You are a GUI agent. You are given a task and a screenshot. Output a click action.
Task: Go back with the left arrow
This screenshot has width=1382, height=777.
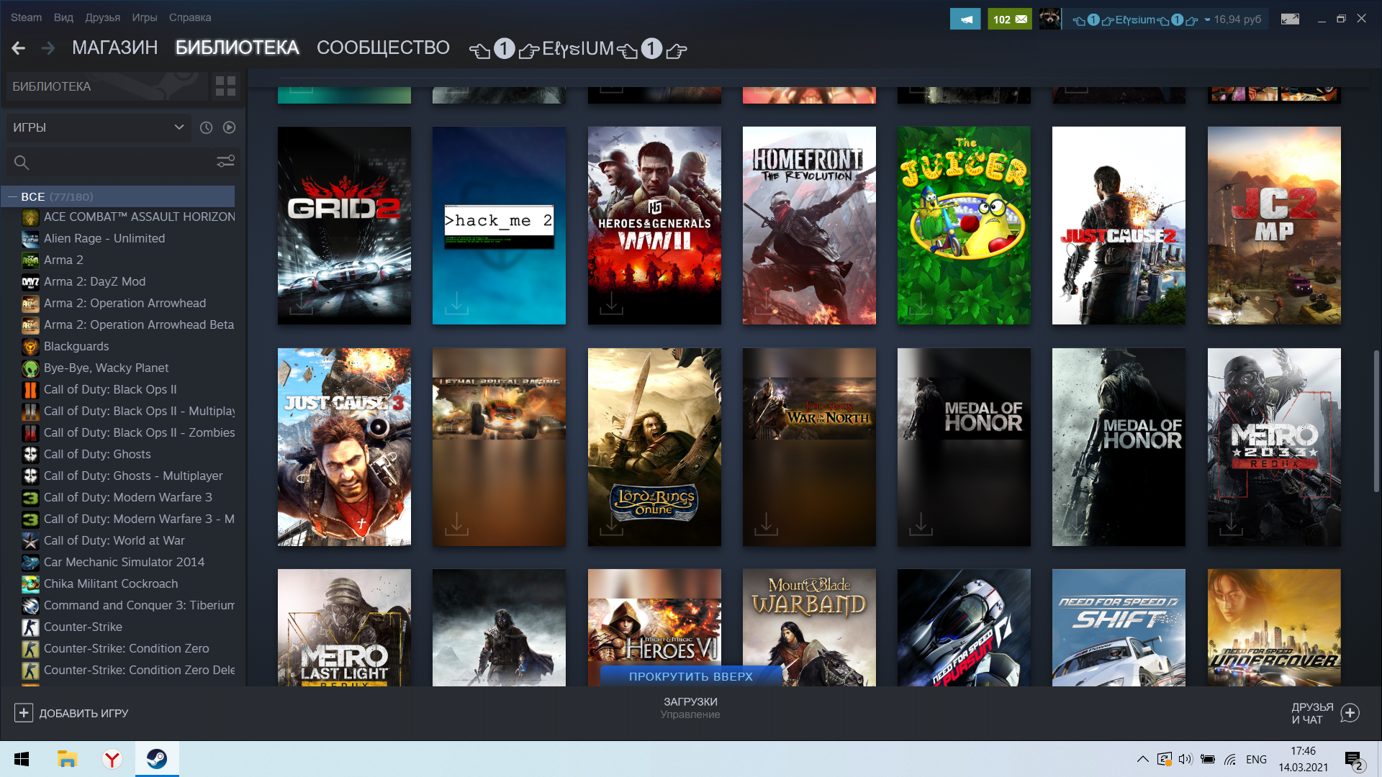click(19, 48)
